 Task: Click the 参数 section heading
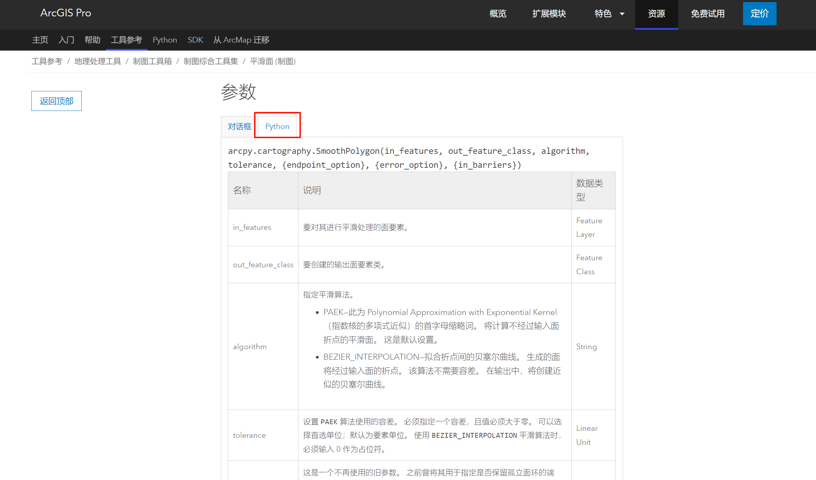pos(239,92)
